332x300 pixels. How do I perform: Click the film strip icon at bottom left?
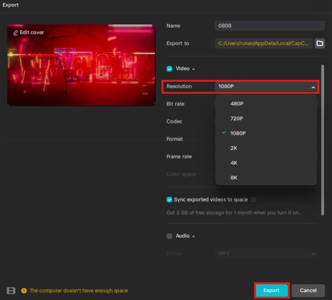point(10,290)
